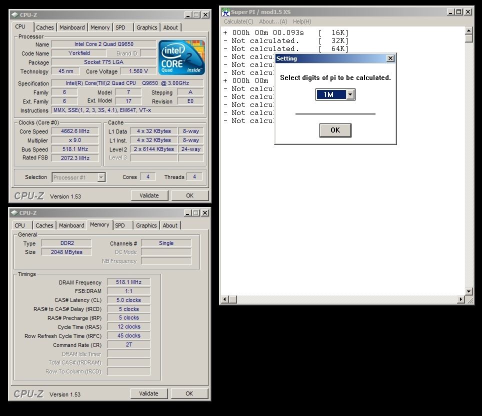
Task: Click the memory Type value DDR2
Action: (66, 243)
